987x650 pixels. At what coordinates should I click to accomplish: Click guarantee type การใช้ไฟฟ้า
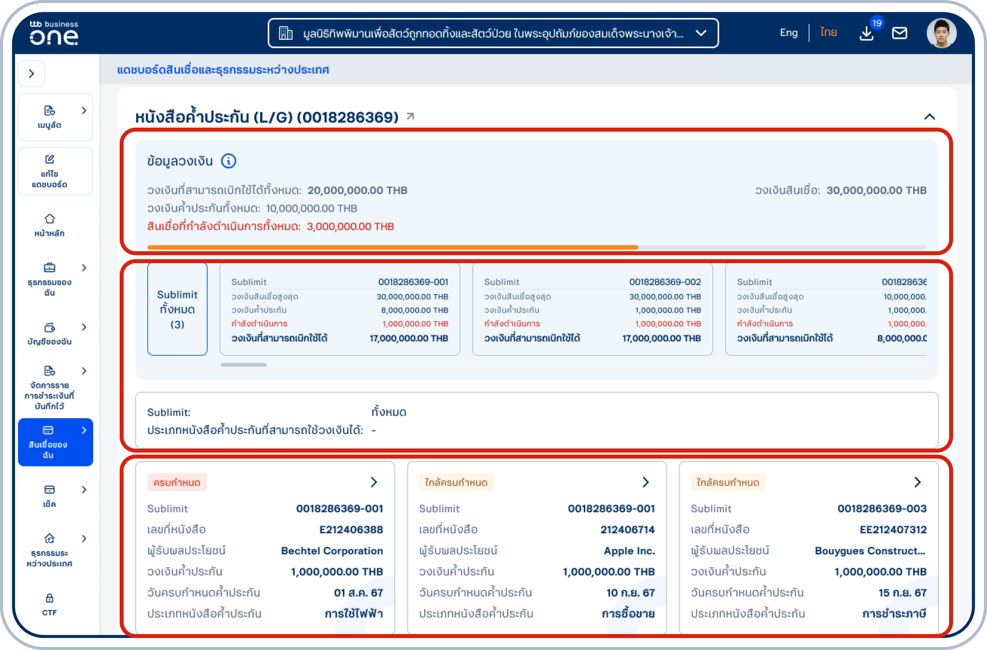click(354, 614)
